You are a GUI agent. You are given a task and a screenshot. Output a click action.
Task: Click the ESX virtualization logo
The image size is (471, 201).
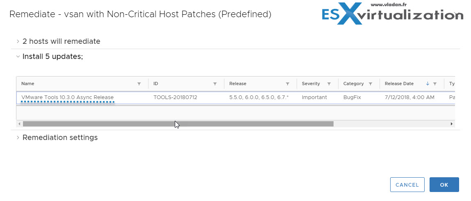(392, 13)
